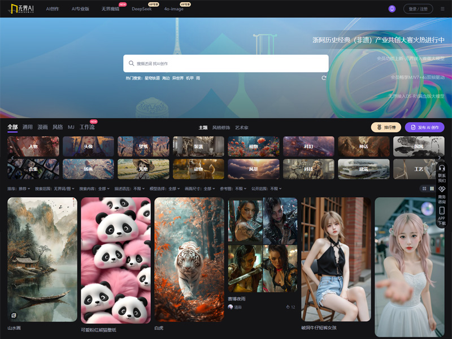Select the 风格修饰 filter option
The height and width of the screenshot is (339, 452).
[221, 128]
